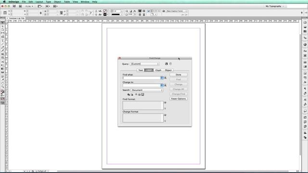Click the Find Format attributes box

(x=143, y=106)
